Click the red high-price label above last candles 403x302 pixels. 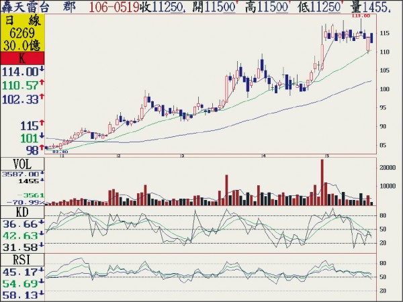(x=361, y=15)
